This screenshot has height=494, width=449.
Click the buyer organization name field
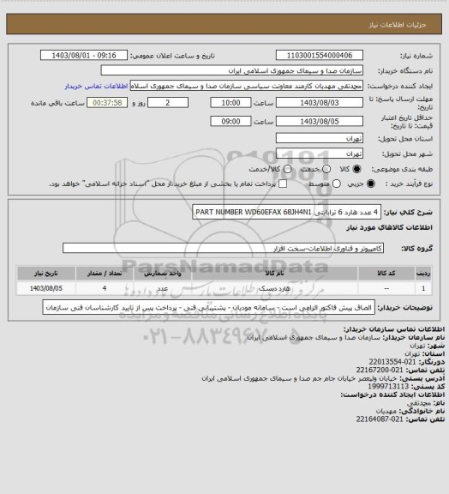(231, 70)
